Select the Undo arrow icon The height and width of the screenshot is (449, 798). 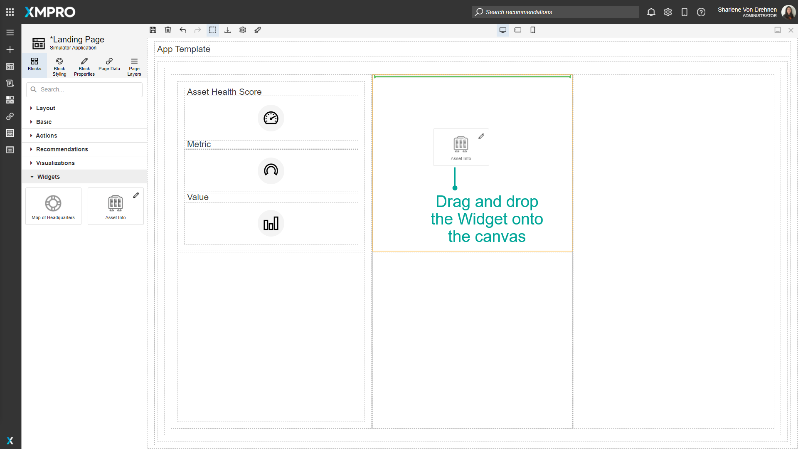tap(183, 30)
